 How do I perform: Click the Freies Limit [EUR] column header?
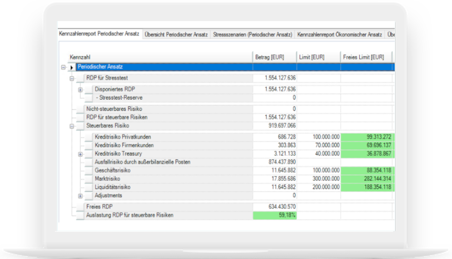point(366,57)
